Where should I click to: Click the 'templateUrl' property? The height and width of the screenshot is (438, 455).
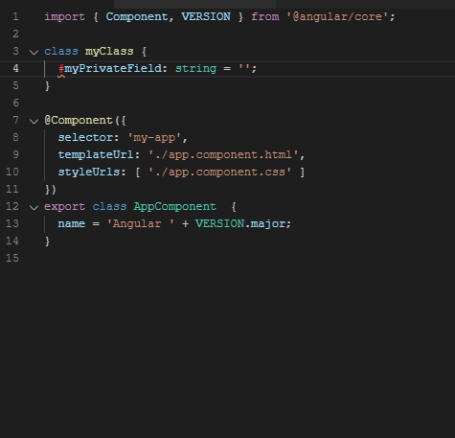coord(96,155)
